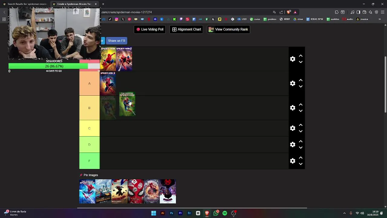The height and width of the screenshot is (218, 387).
Task: Pick Spider-Man Homecoming poster from pool
Action: tap(103, 191)
